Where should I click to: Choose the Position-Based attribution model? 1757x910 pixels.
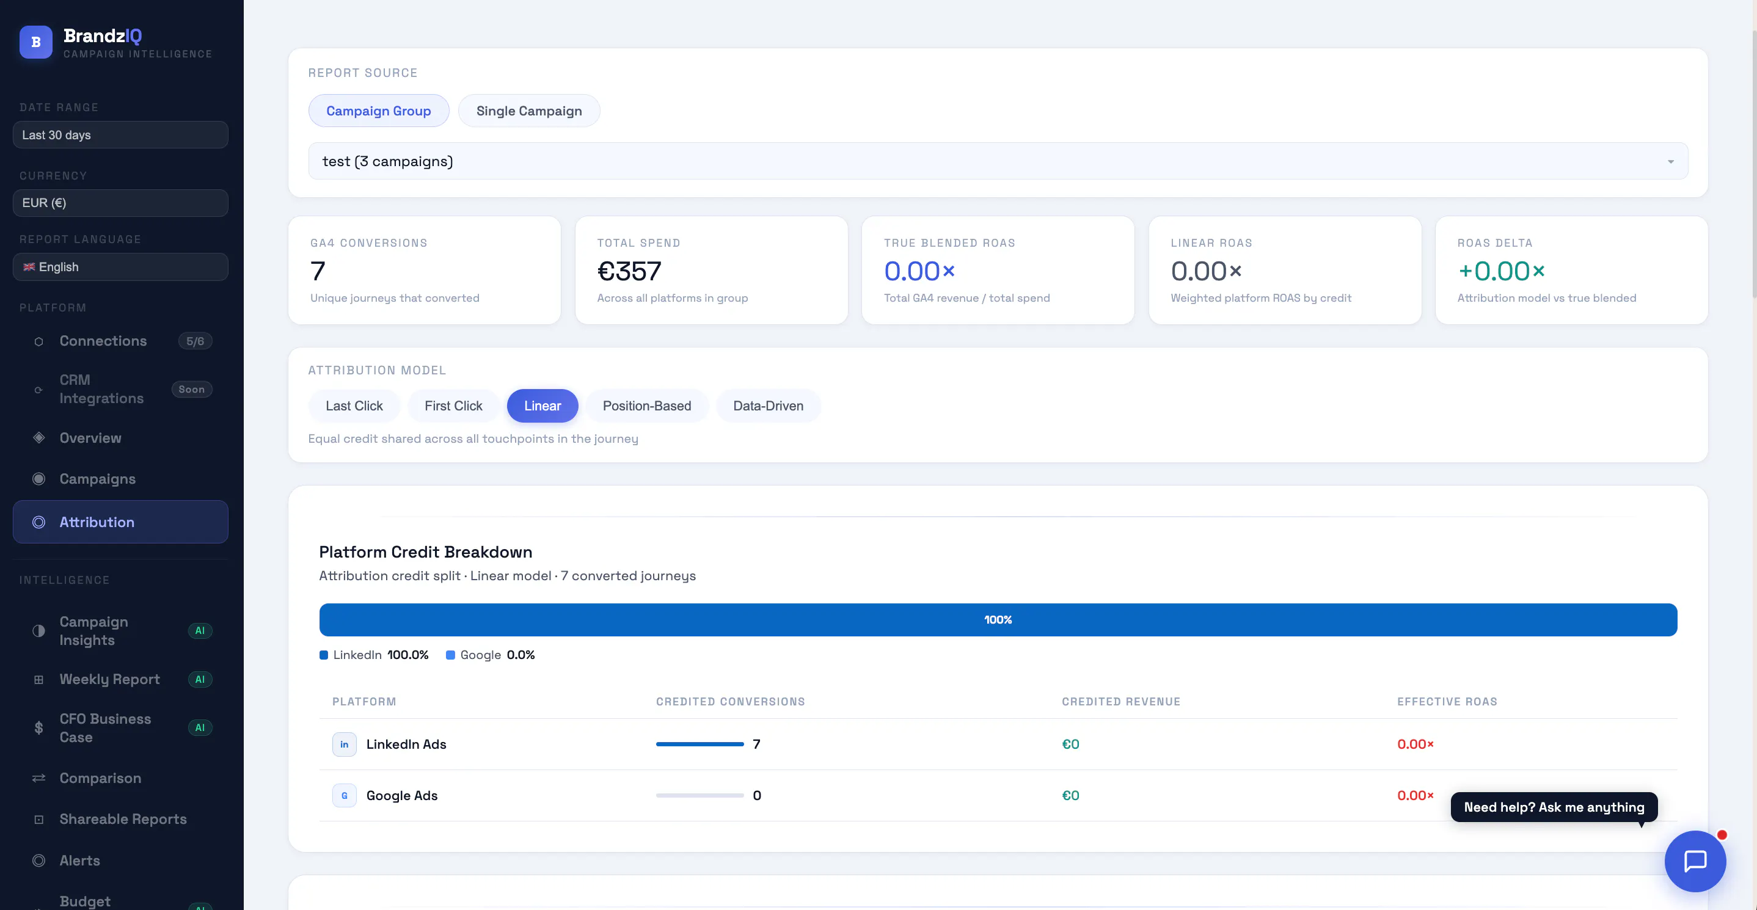pos(646,406)
